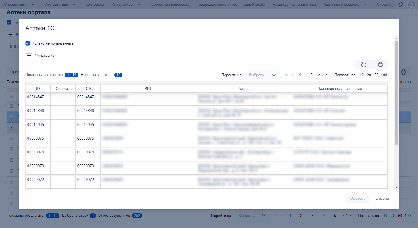Sort by the ИНН column header
Viewport: 418px width, 228px height.
point(148,89)
